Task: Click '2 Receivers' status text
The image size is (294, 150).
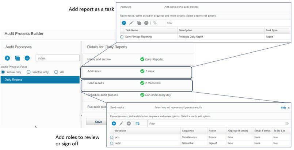Action: [153, 83]
